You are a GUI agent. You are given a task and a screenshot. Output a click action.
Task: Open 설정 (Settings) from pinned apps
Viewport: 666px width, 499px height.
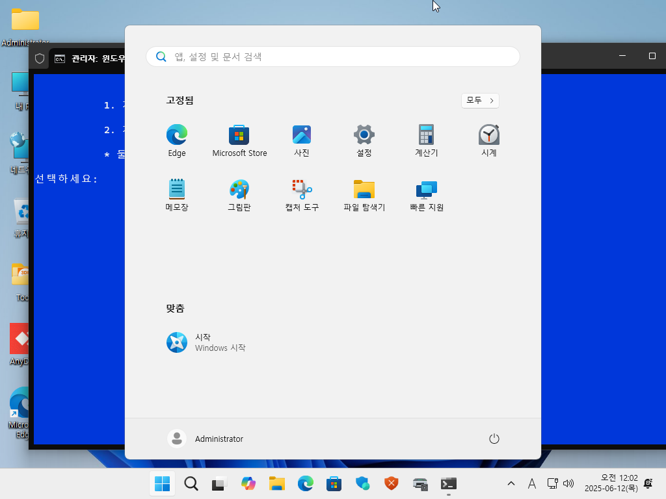tap(364, 141)
